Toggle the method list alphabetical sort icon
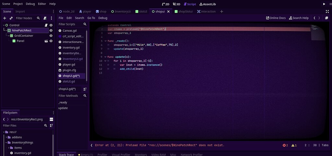This screenshot has width=332, height=156. tap(85, 89)
